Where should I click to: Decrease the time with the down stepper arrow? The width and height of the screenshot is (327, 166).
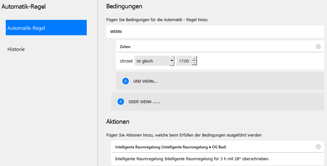tap(194, 63)
